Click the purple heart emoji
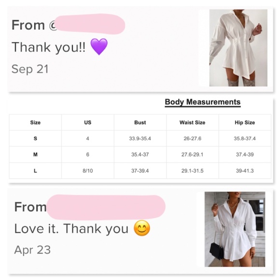 coord(99,47)
